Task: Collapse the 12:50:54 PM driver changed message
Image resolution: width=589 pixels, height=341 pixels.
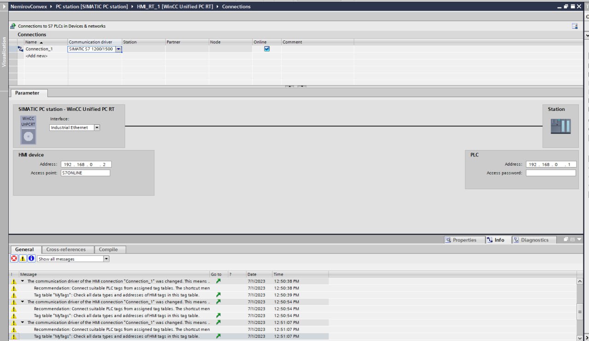Action: tap(23, 302)
